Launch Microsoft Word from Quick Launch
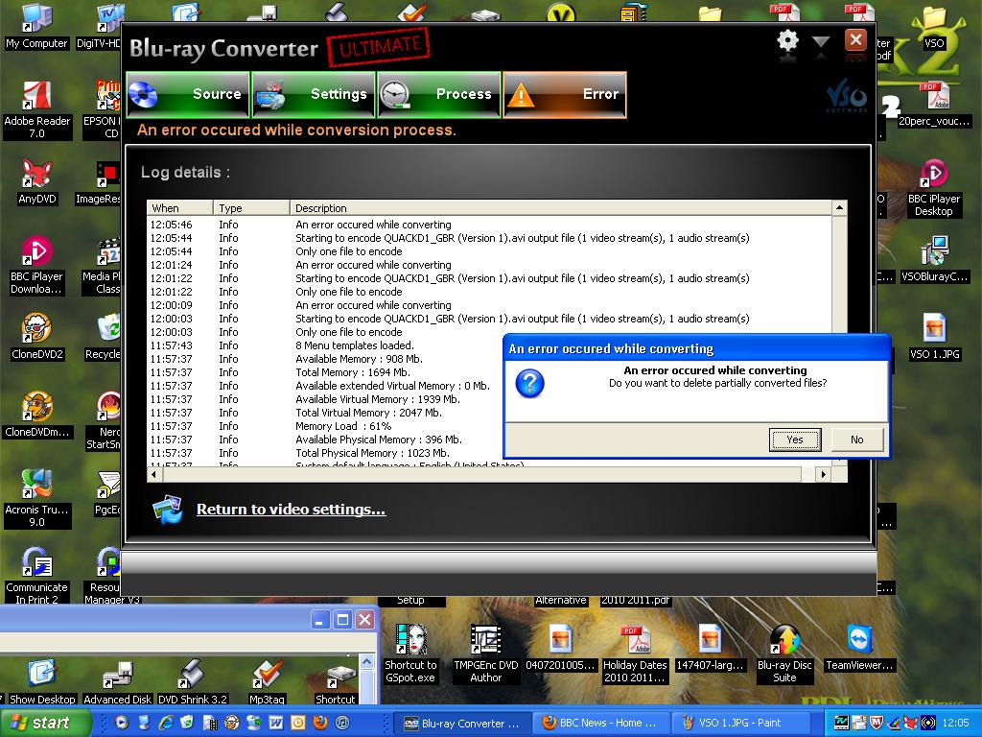The height and width of the screenshot is (737, 982). click(275, 723)
